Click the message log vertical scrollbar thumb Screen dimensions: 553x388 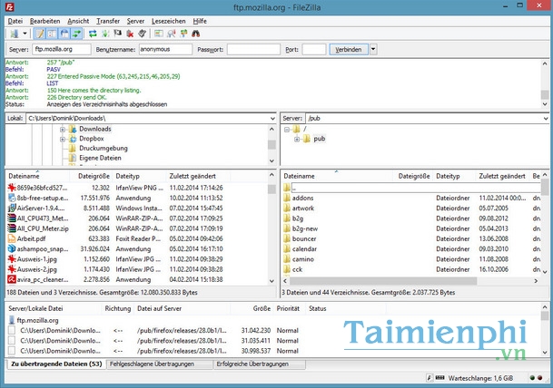[x=545, y=94]
